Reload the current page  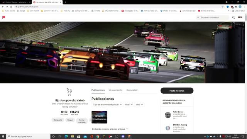click(x=11, y=7)
